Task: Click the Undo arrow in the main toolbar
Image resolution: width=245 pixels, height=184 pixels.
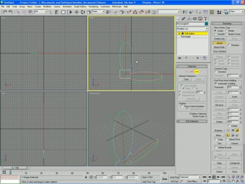Action: pyautogui.click(x=5, y=12)
